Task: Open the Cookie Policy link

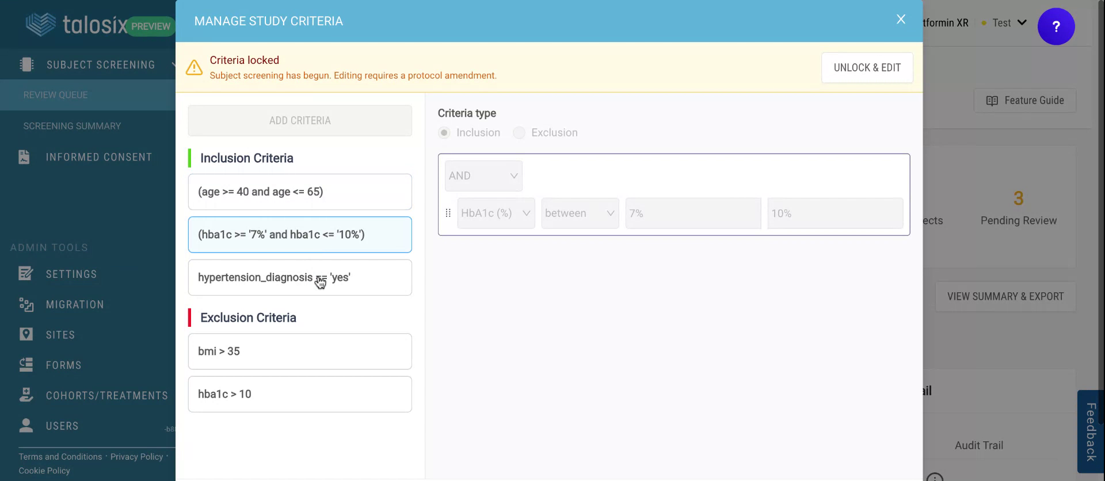Action: click(44, 471)
